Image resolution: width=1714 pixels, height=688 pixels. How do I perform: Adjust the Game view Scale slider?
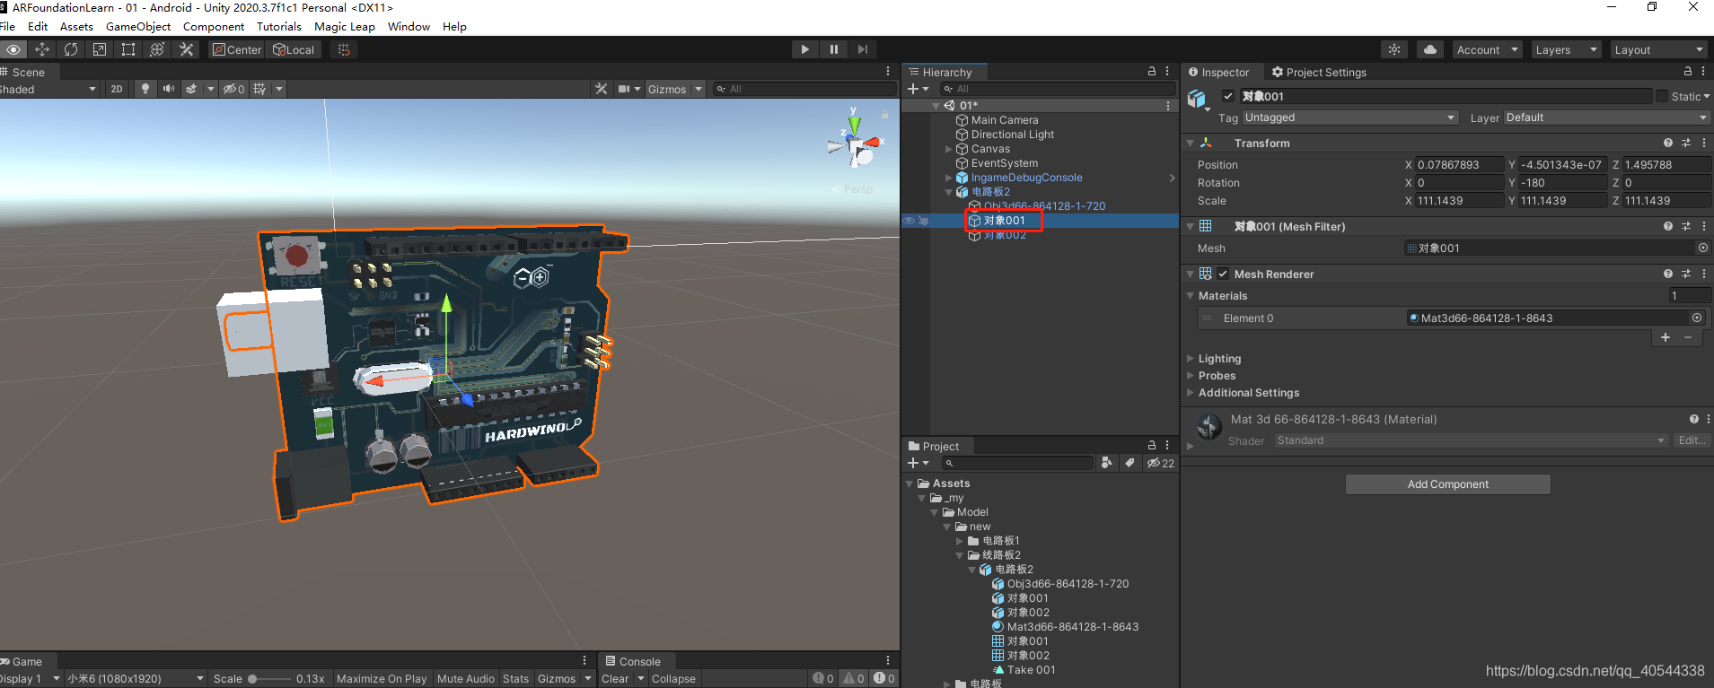pyautogui.click(x=269, y=679)
